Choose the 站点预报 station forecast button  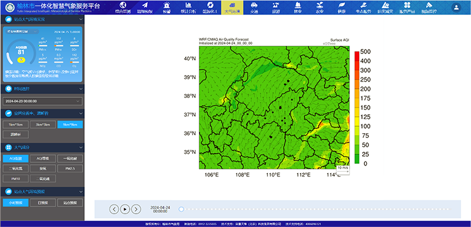point(70,203)
